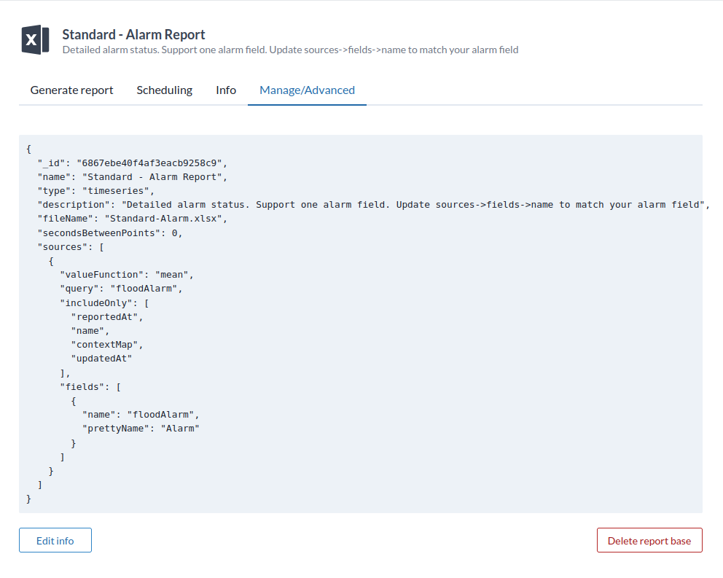Screen dimensions: 723x578
Task: Click the "includeOnly" array line
Action: click(x=104, y=302)
